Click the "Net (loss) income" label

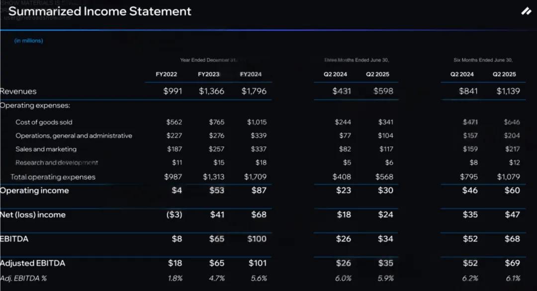pos(33,215)
